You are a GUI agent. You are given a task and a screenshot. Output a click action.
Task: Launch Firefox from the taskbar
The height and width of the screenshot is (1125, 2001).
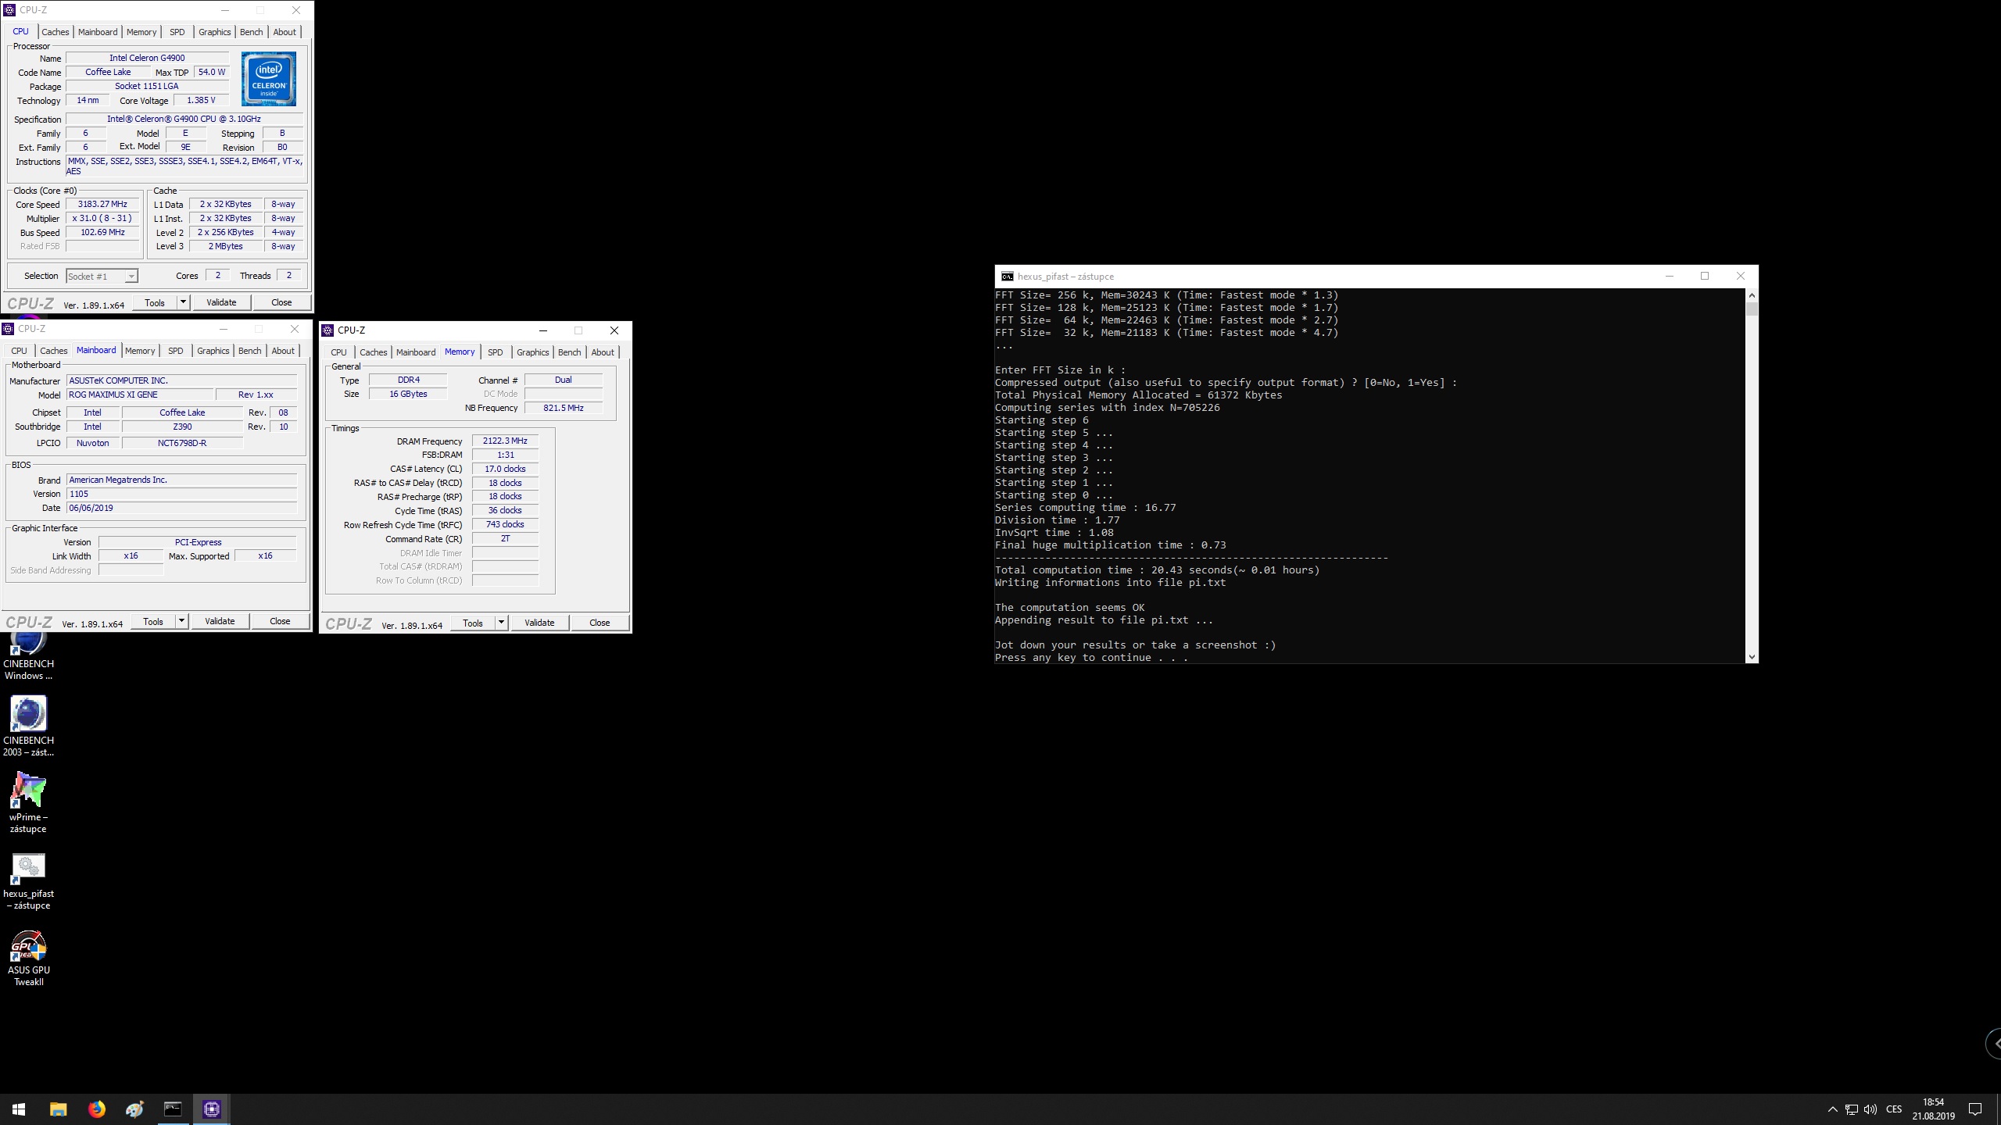click(96, 1109)
